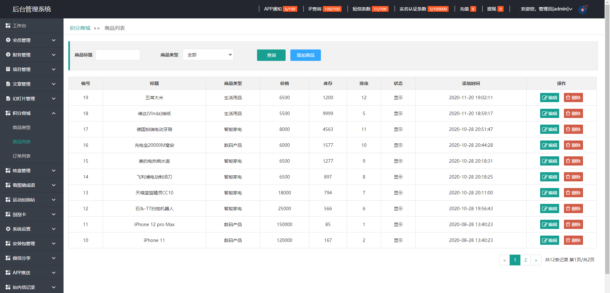The image size is (610, 293).
Task: Click the 积分商城 breadcrumb link
Action: click(x=80, y=28)
